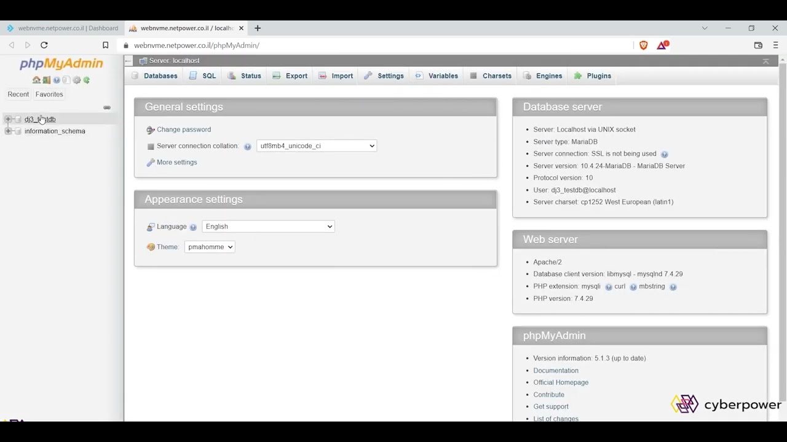The width and height of the screenshot is (787, 442).
Task: Open browser hamburger menu
Action: point(775,45)
